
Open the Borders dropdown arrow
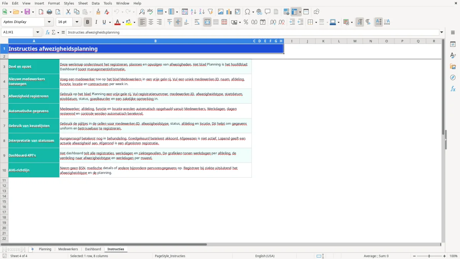point(315,22)
